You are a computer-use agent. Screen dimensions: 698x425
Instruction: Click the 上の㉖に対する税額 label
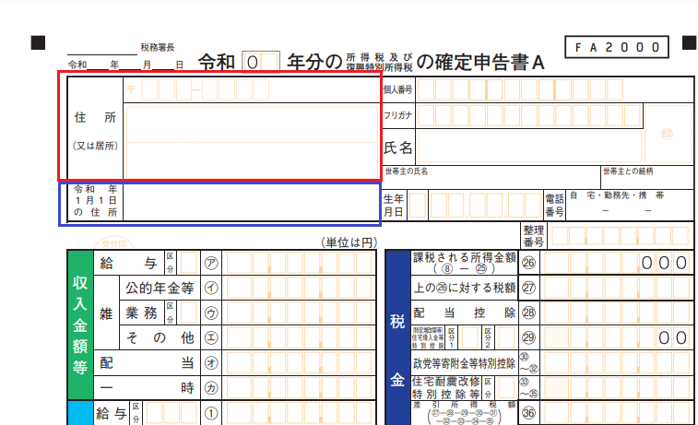coord(465,288)
